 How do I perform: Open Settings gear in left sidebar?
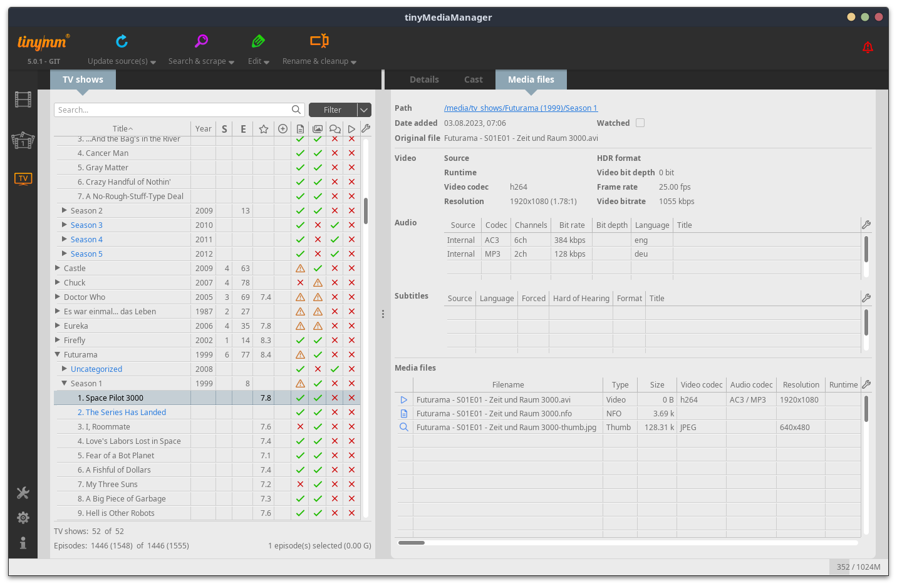point(23,518)
